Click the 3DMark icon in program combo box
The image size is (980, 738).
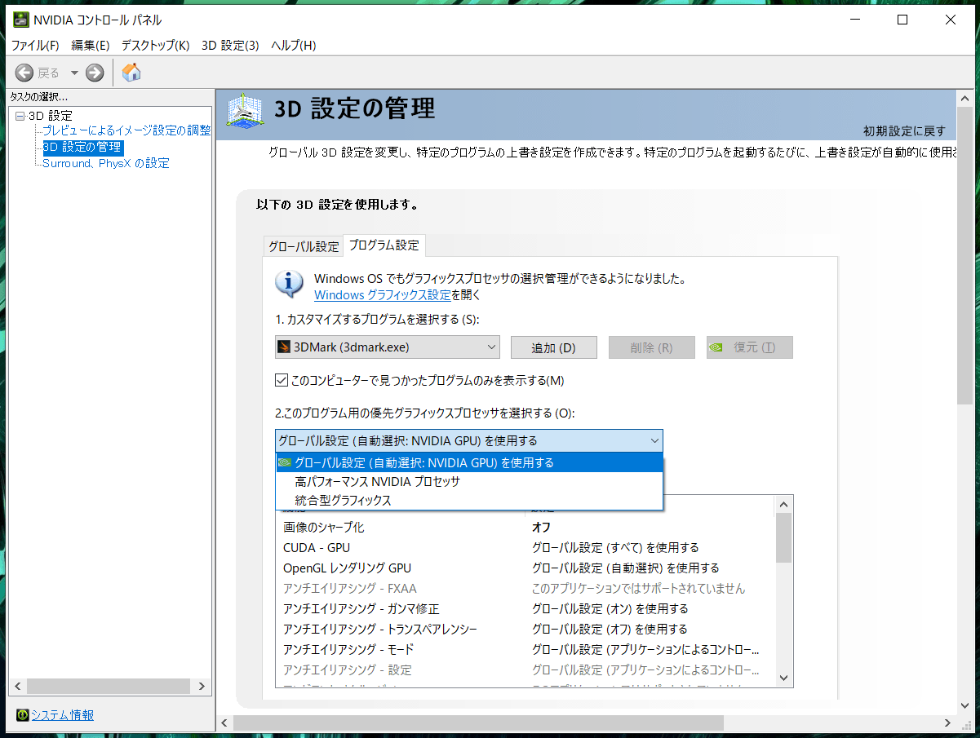tap(284, 347)
